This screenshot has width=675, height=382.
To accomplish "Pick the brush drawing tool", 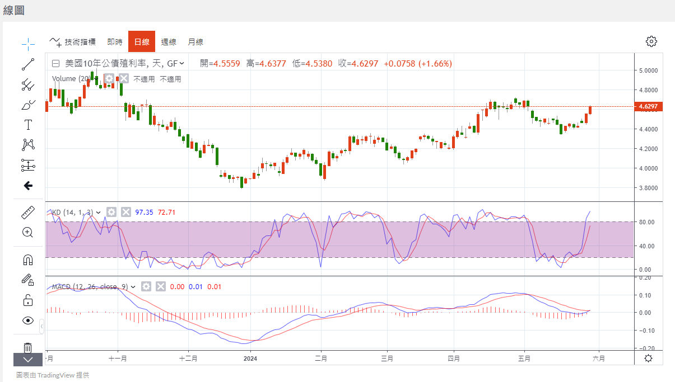I will click(28, 105).
